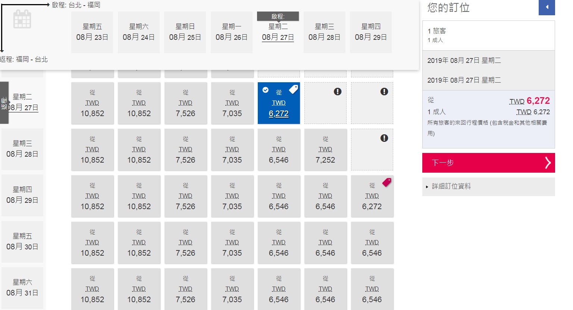Click warning icon in Aug 27 return, Aug 29 departure cell
This screenshot has height=310, width=573.
384,92
